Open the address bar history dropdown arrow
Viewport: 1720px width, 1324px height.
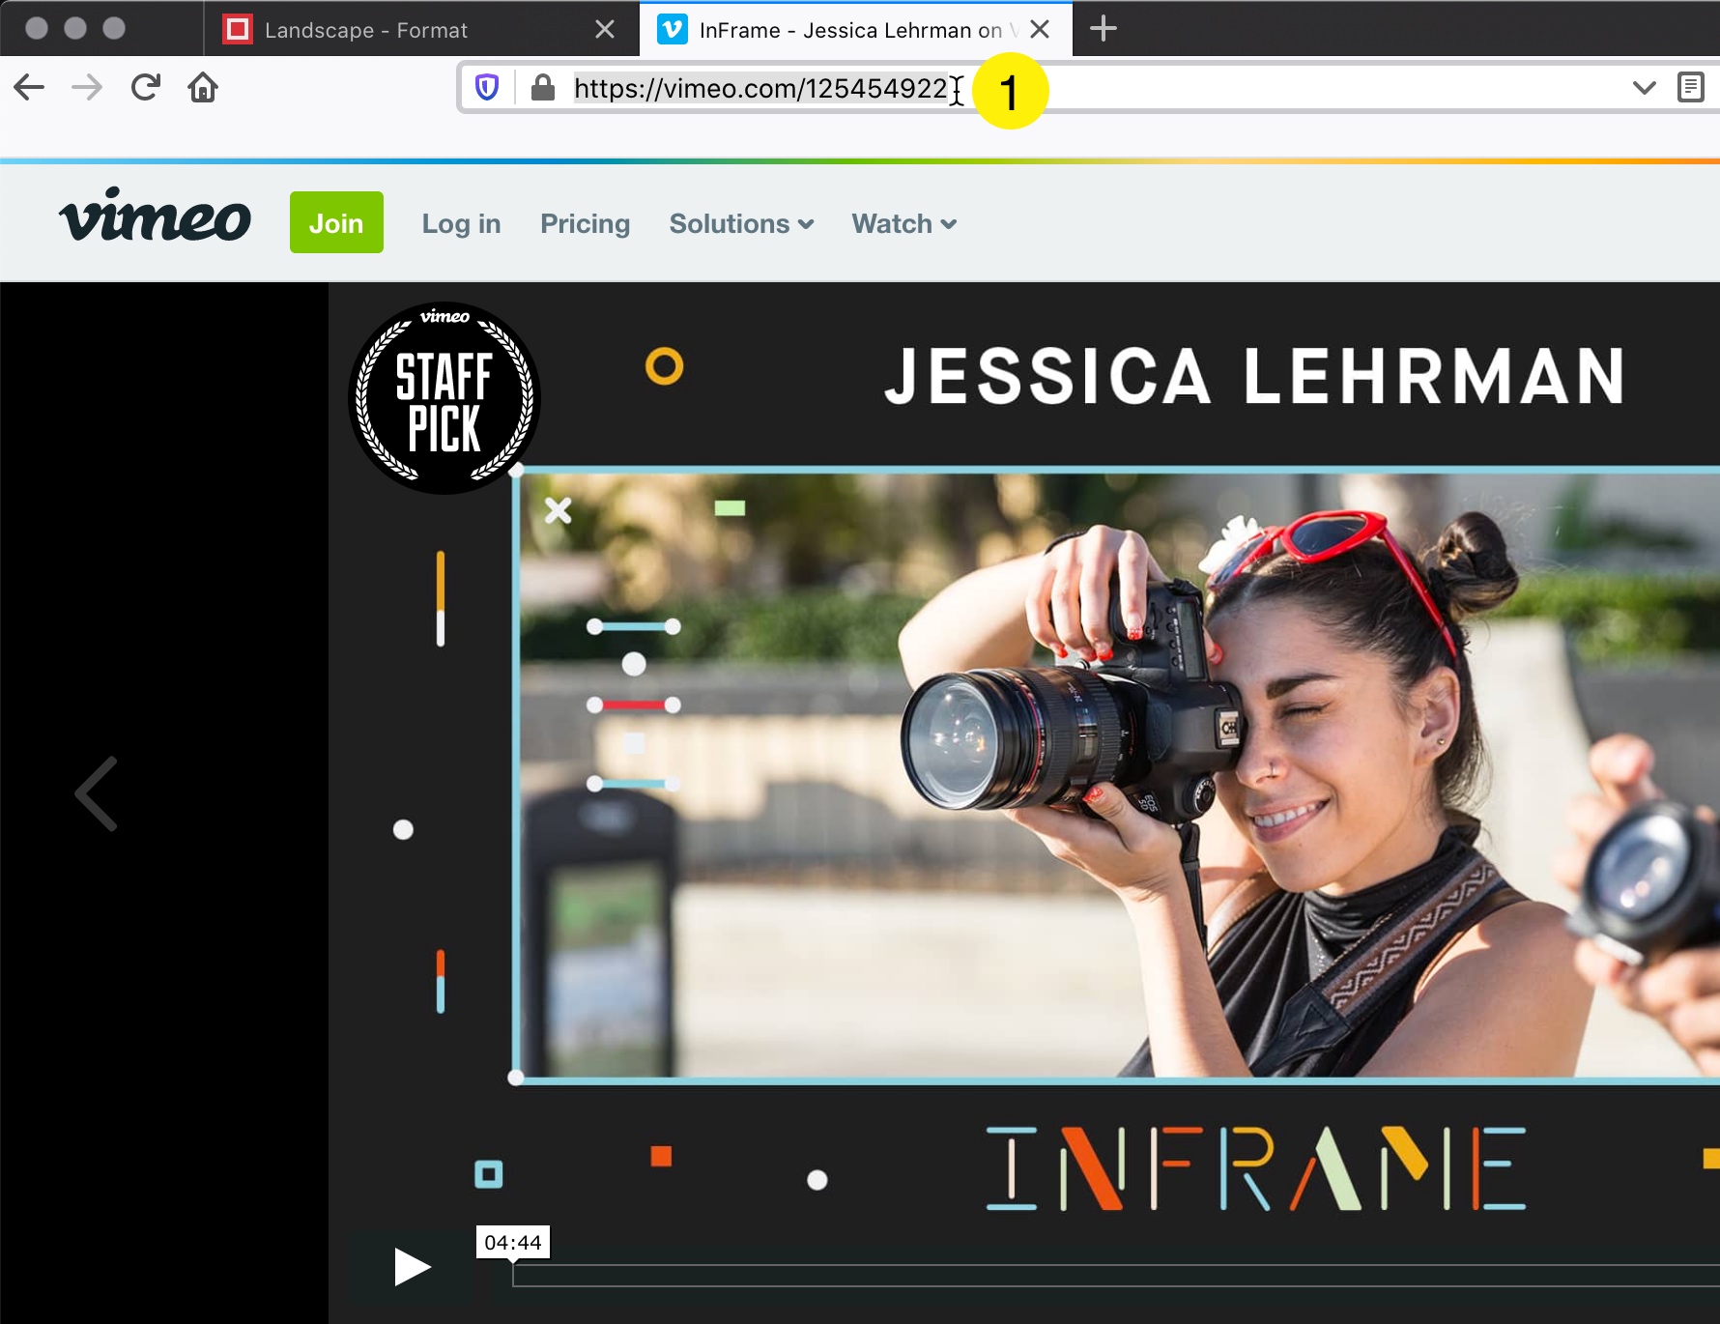click(x=1645, y=88)
